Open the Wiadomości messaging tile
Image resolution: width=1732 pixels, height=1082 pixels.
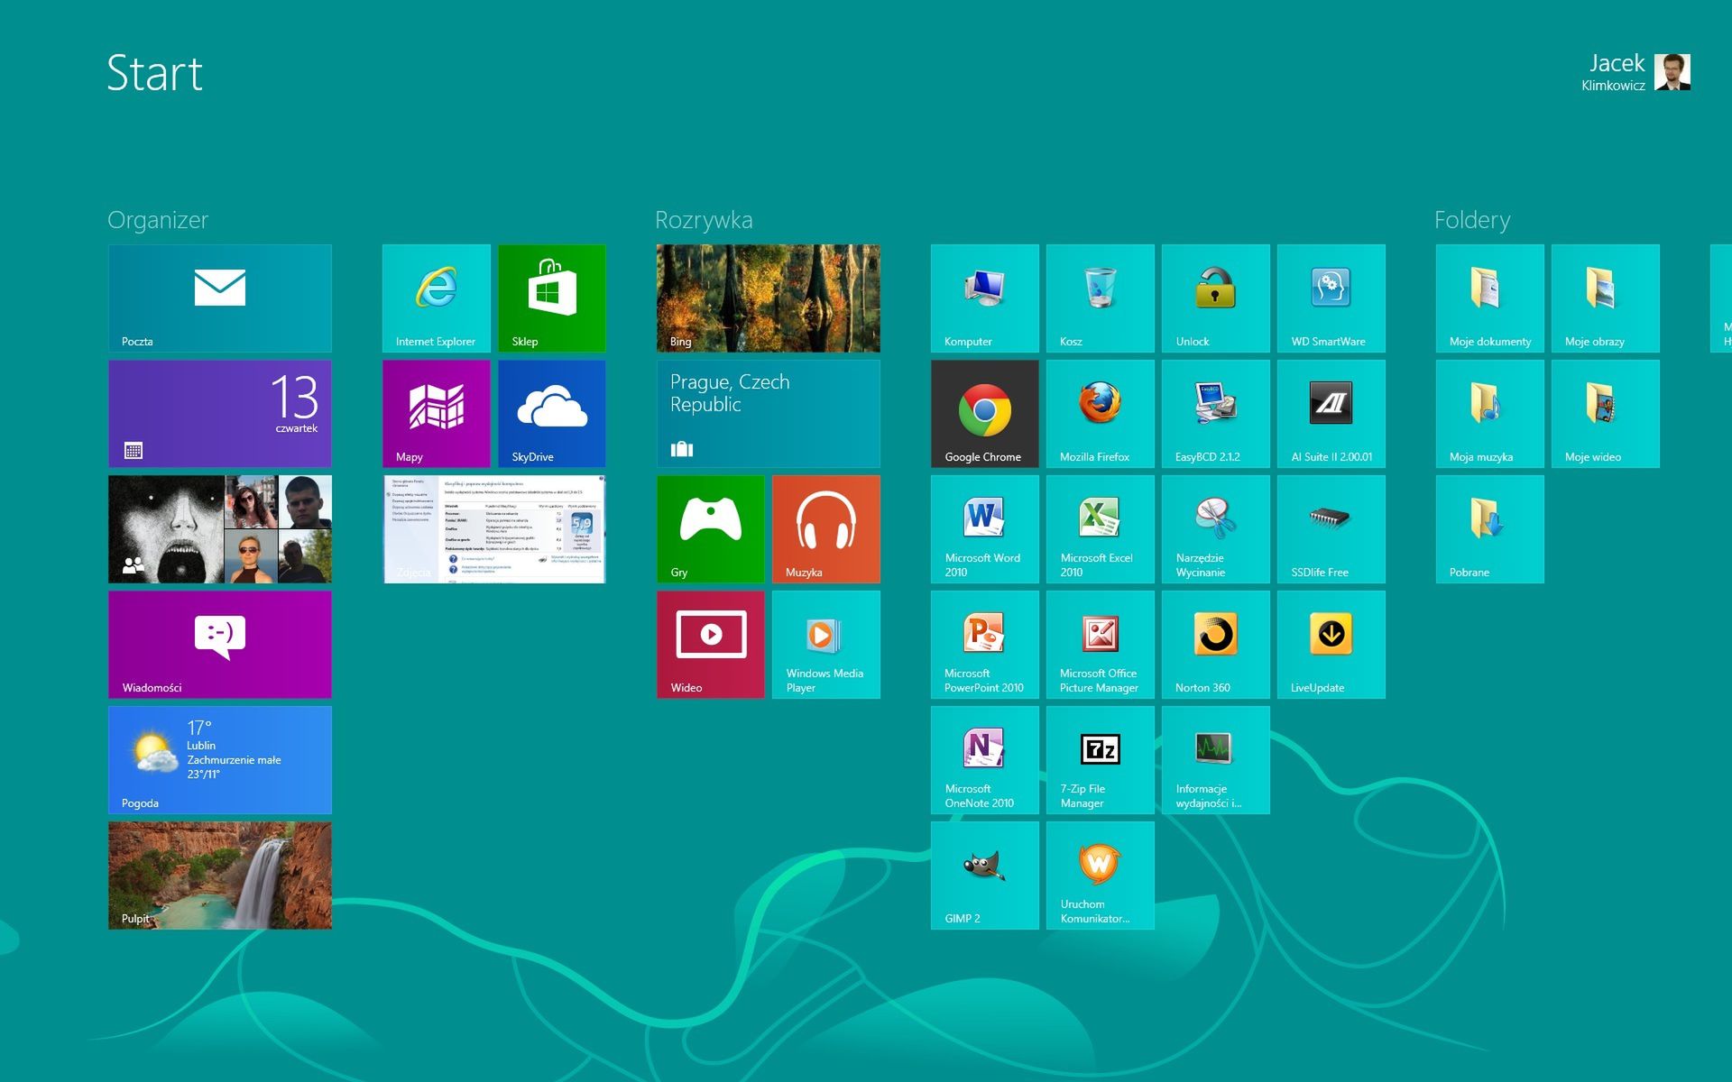point(220,645)
